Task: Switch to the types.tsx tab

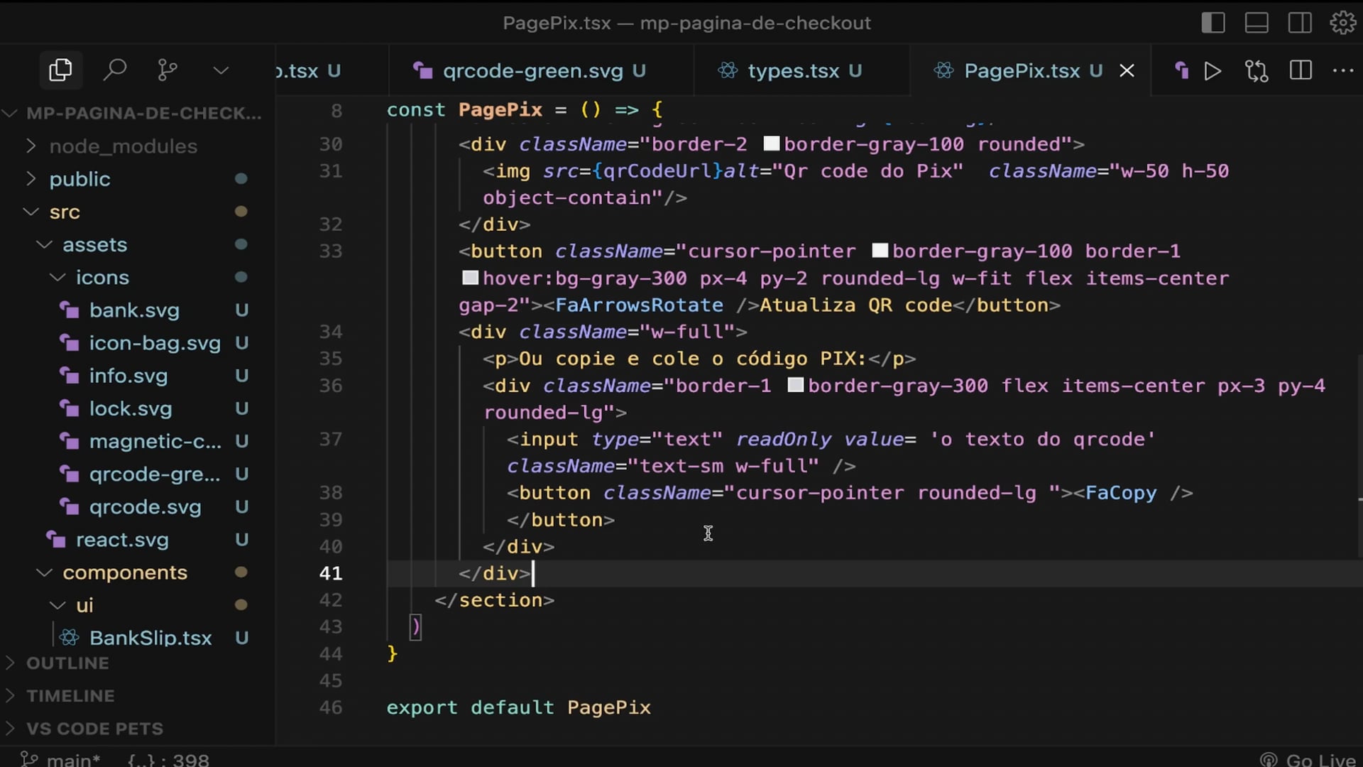Action: click(x=793, y=71)
